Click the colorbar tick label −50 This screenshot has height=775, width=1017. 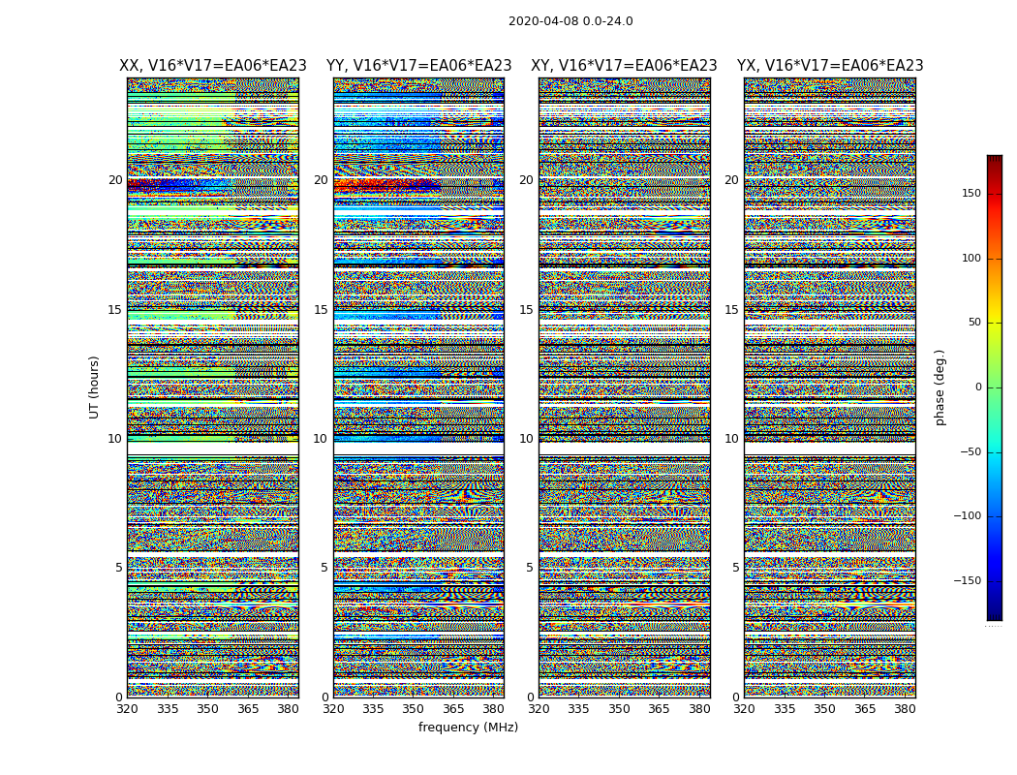point(971,451)
